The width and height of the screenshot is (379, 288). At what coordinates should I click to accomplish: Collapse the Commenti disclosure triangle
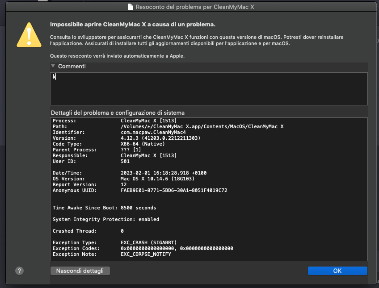(53, 66)
